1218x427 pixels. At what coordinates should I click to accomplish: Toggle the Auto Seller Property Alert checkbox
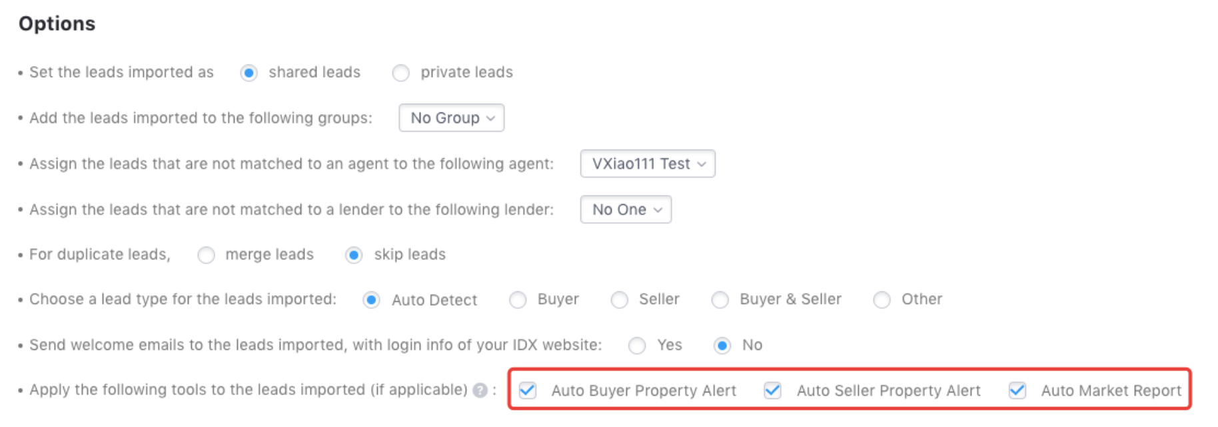(773, 390)
